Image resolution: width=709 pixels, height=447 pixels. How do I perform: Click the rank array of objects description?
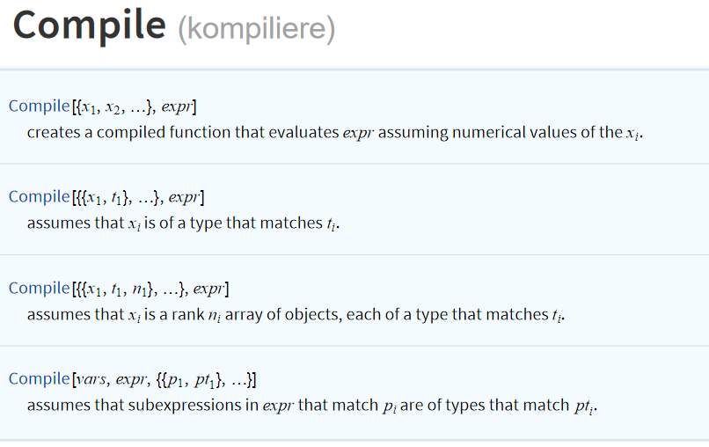pos(296,315)
